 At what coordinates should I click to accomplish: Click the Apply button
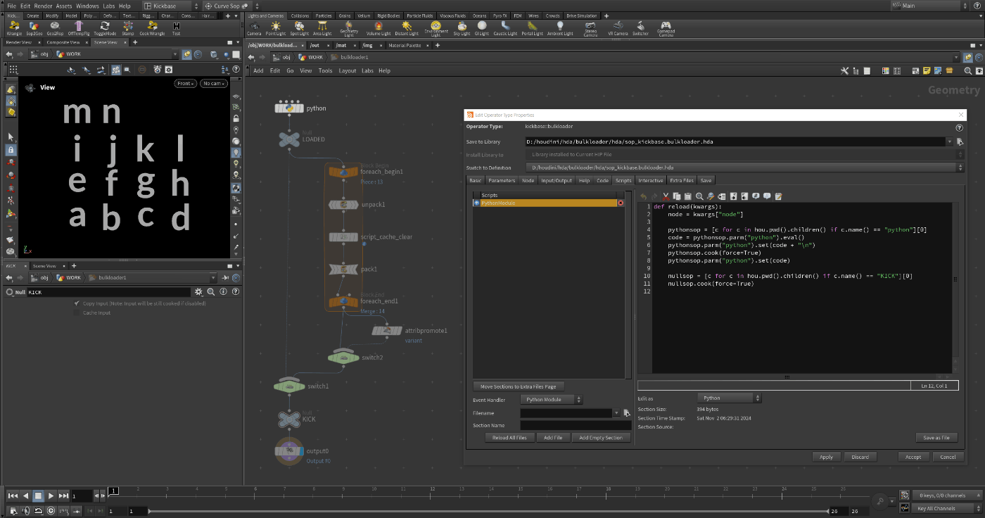(x=826, y=457)
